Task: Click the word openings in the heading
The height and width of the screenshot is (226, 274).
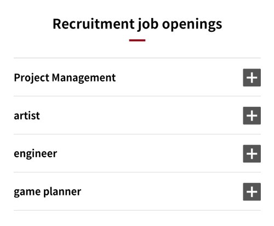Action: [192, 25]
